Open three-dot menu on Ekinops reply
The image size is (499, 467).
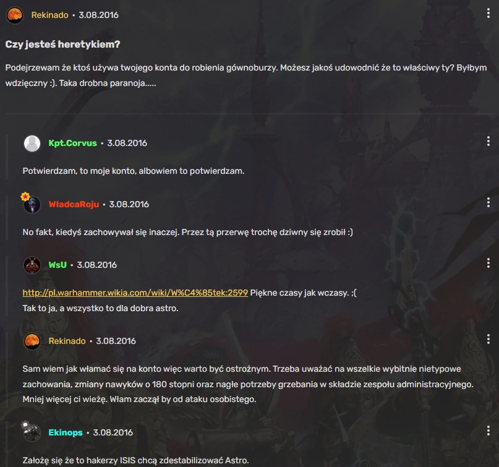pos(488,431)
